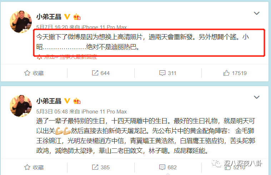Repost the second post showing 385

(95, 167)
